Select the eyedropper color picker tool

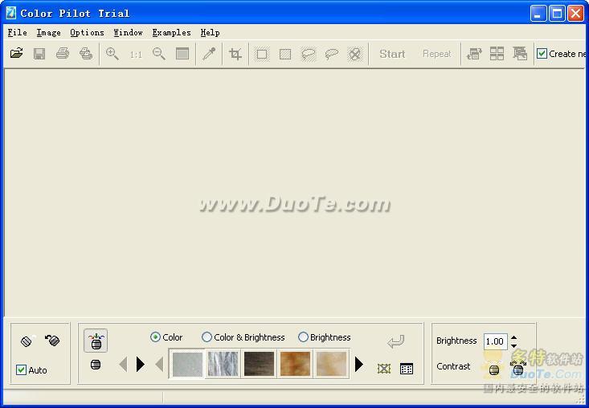pos(209,54)
